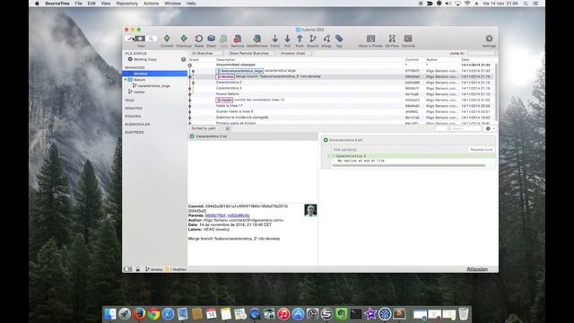The height and width of the screenshot is (323, 574).
Task: Click the SUBTREES sidebar section
Action: coord(135,132)
